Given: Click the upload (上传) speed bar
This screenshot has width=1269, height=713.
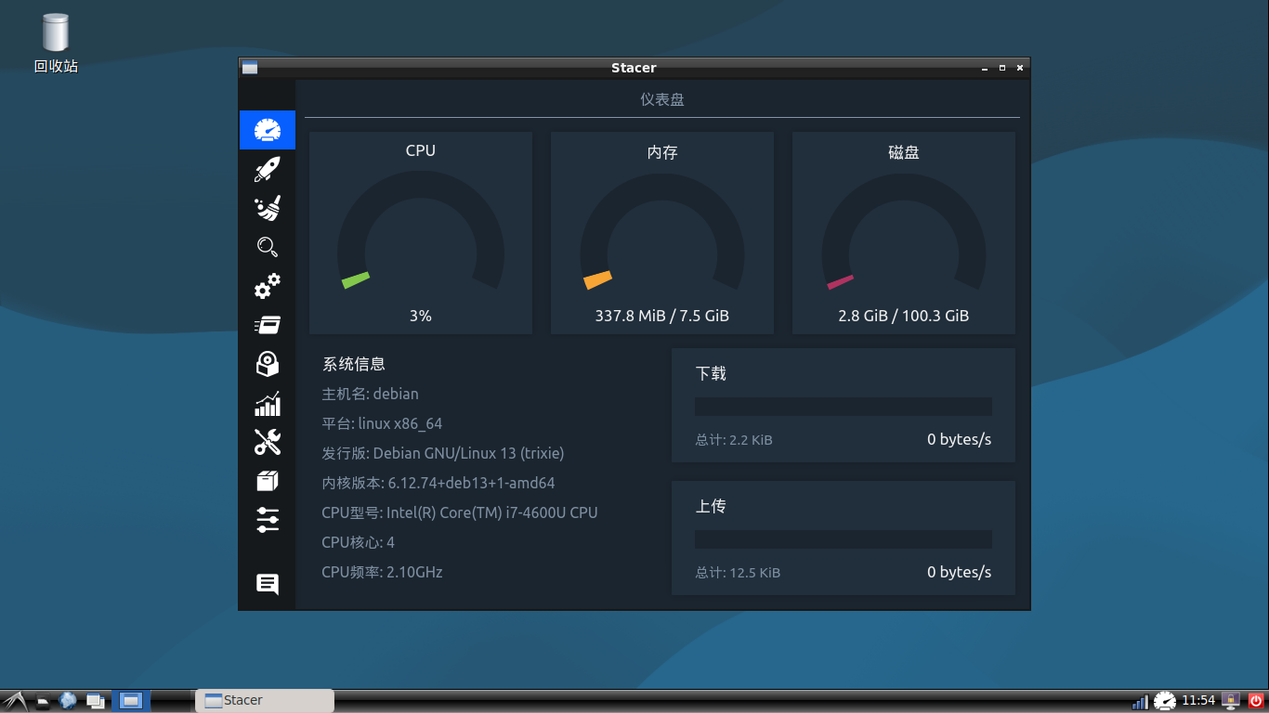Looking at the screenshot, I should [x=843, y=539].
